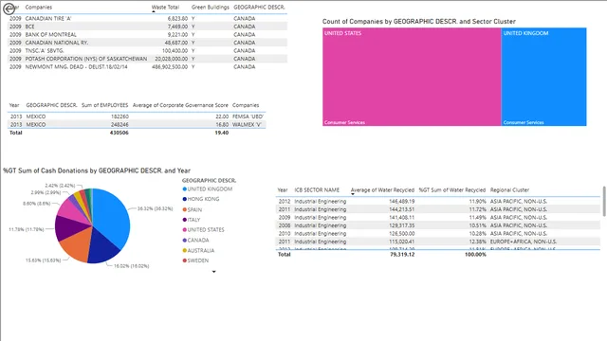
Task: Select EUROPE+AFRICA, NON-U.S. row 115,020.41
Action: click(x=438, y=242)
